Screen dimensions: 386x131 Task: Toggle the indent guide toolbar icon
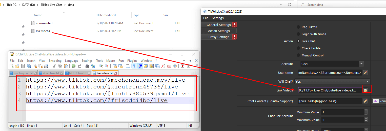pos(140,66)
